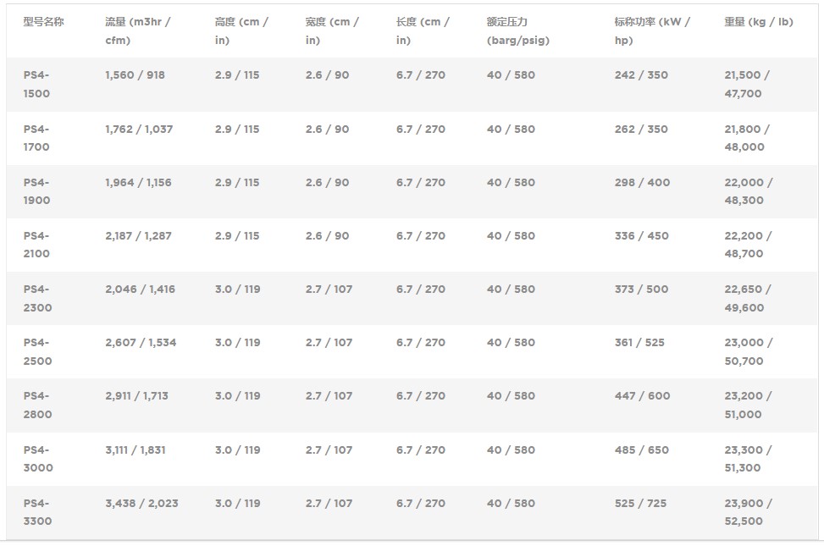824x546 pixels.
Task: Click the PS4-1700 model name
Action: [x=36, y=138]
